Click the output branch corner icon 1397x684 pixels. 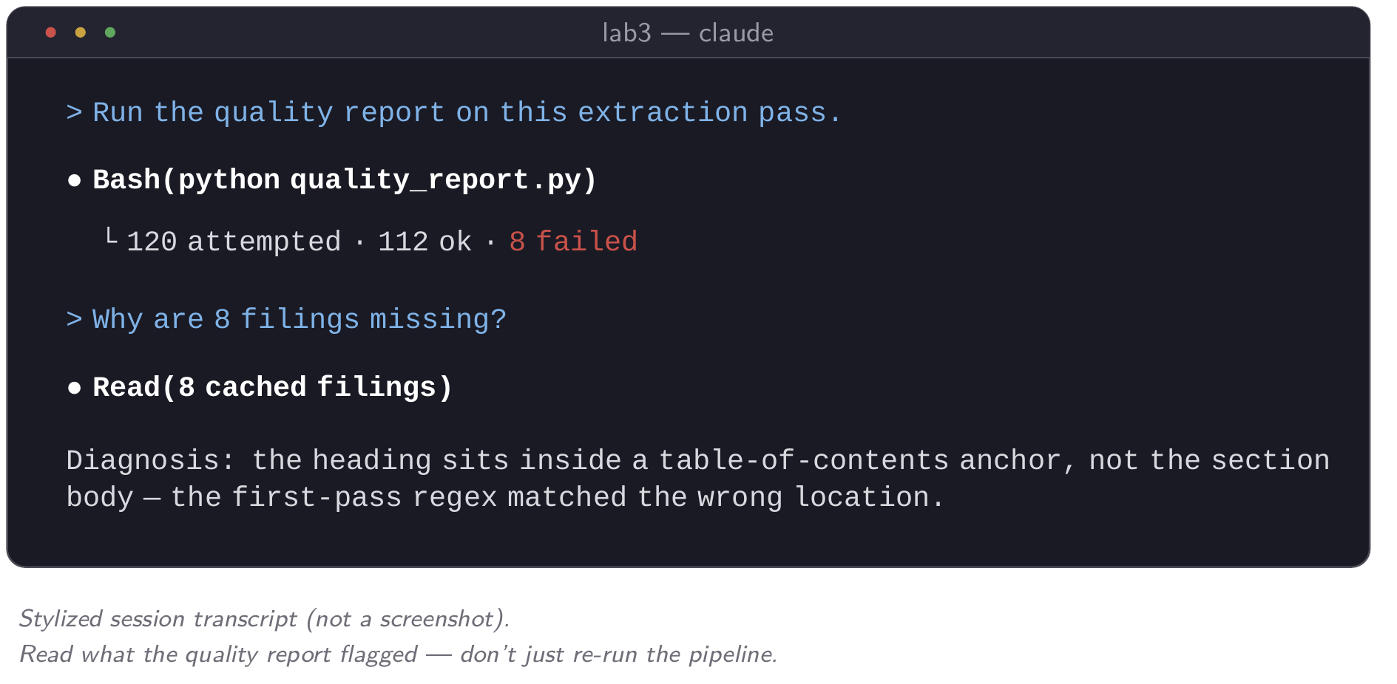coord(111,236)
